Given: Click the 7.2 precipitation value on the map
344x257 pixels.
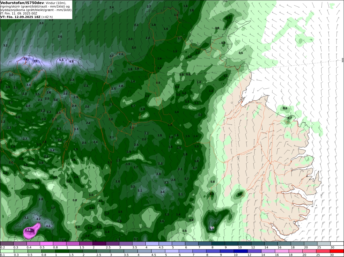Looking at the screenshot, I should coord(26,58).
